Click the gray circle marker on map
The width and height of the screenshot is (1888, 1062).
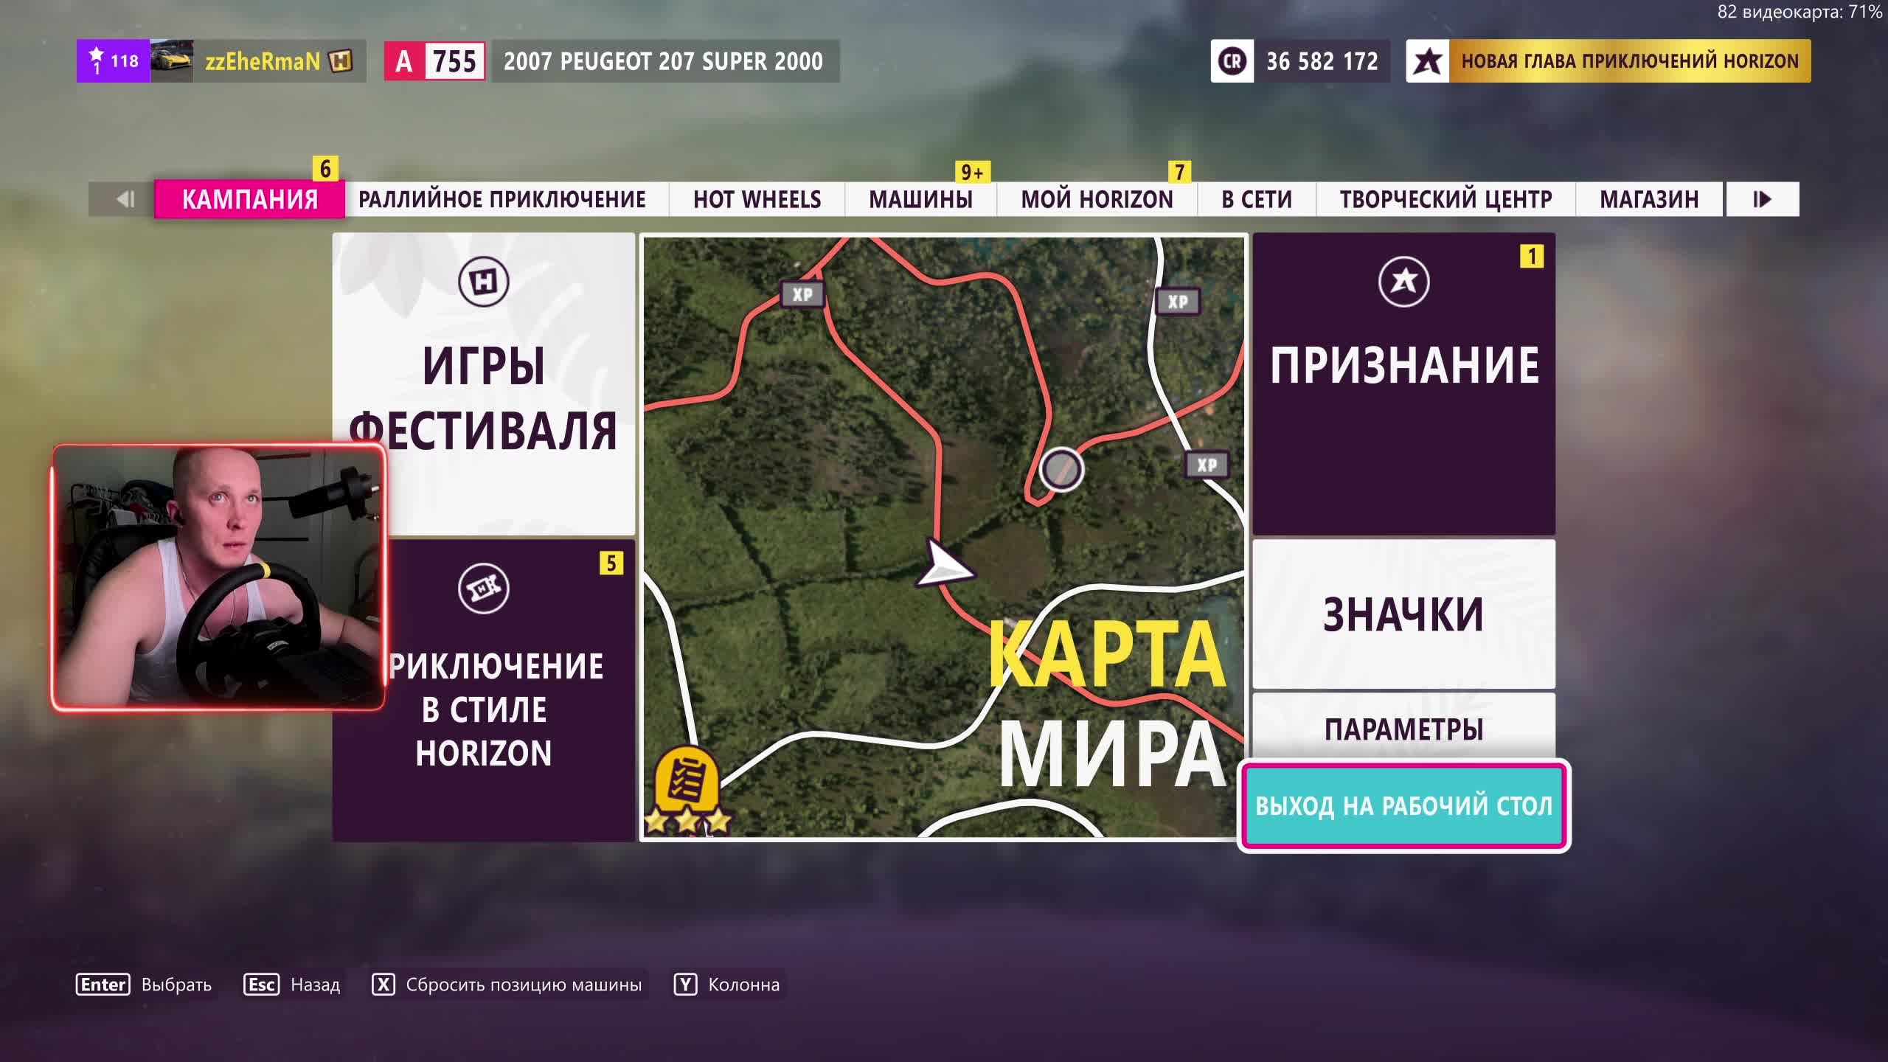[1061, 469]
